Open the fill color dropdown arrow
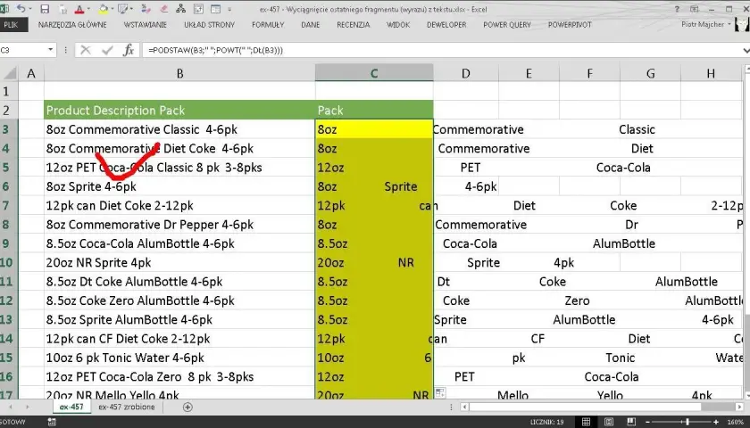Viewport: 750px width, 428px height. click(112, 9)
